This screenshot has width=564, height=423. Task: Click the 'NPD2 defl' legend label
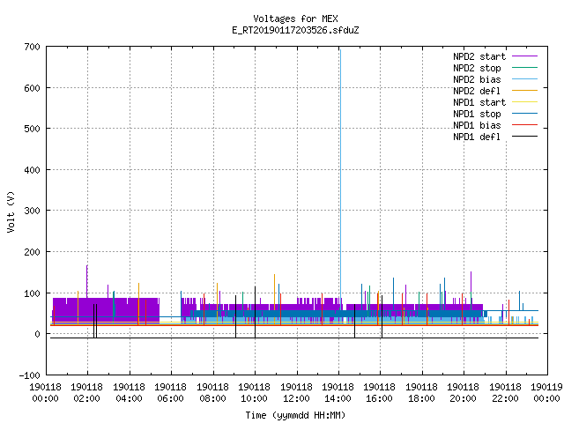pos(477,91)
